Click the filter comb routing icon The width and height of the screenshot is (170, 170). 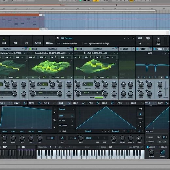167,77
